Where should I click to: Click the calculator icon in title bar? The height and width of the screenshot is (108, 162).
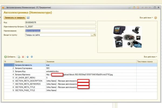pos(134,8)
